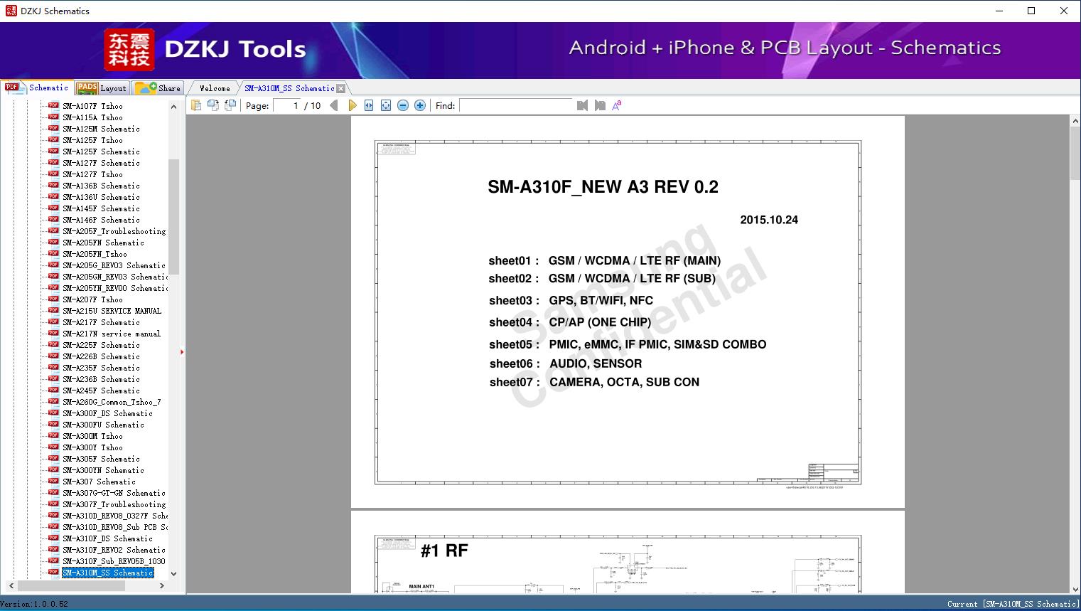Image resolution: width=1081 pixels, height=611 pixels.
Task: Click the Find text box
Action: click(x=516, y=105)
